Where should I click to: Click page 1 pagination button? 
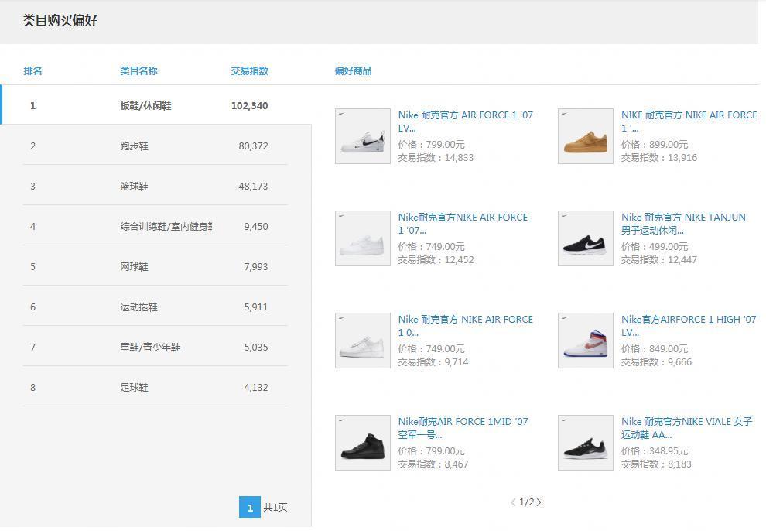click(x=249, y=508)
